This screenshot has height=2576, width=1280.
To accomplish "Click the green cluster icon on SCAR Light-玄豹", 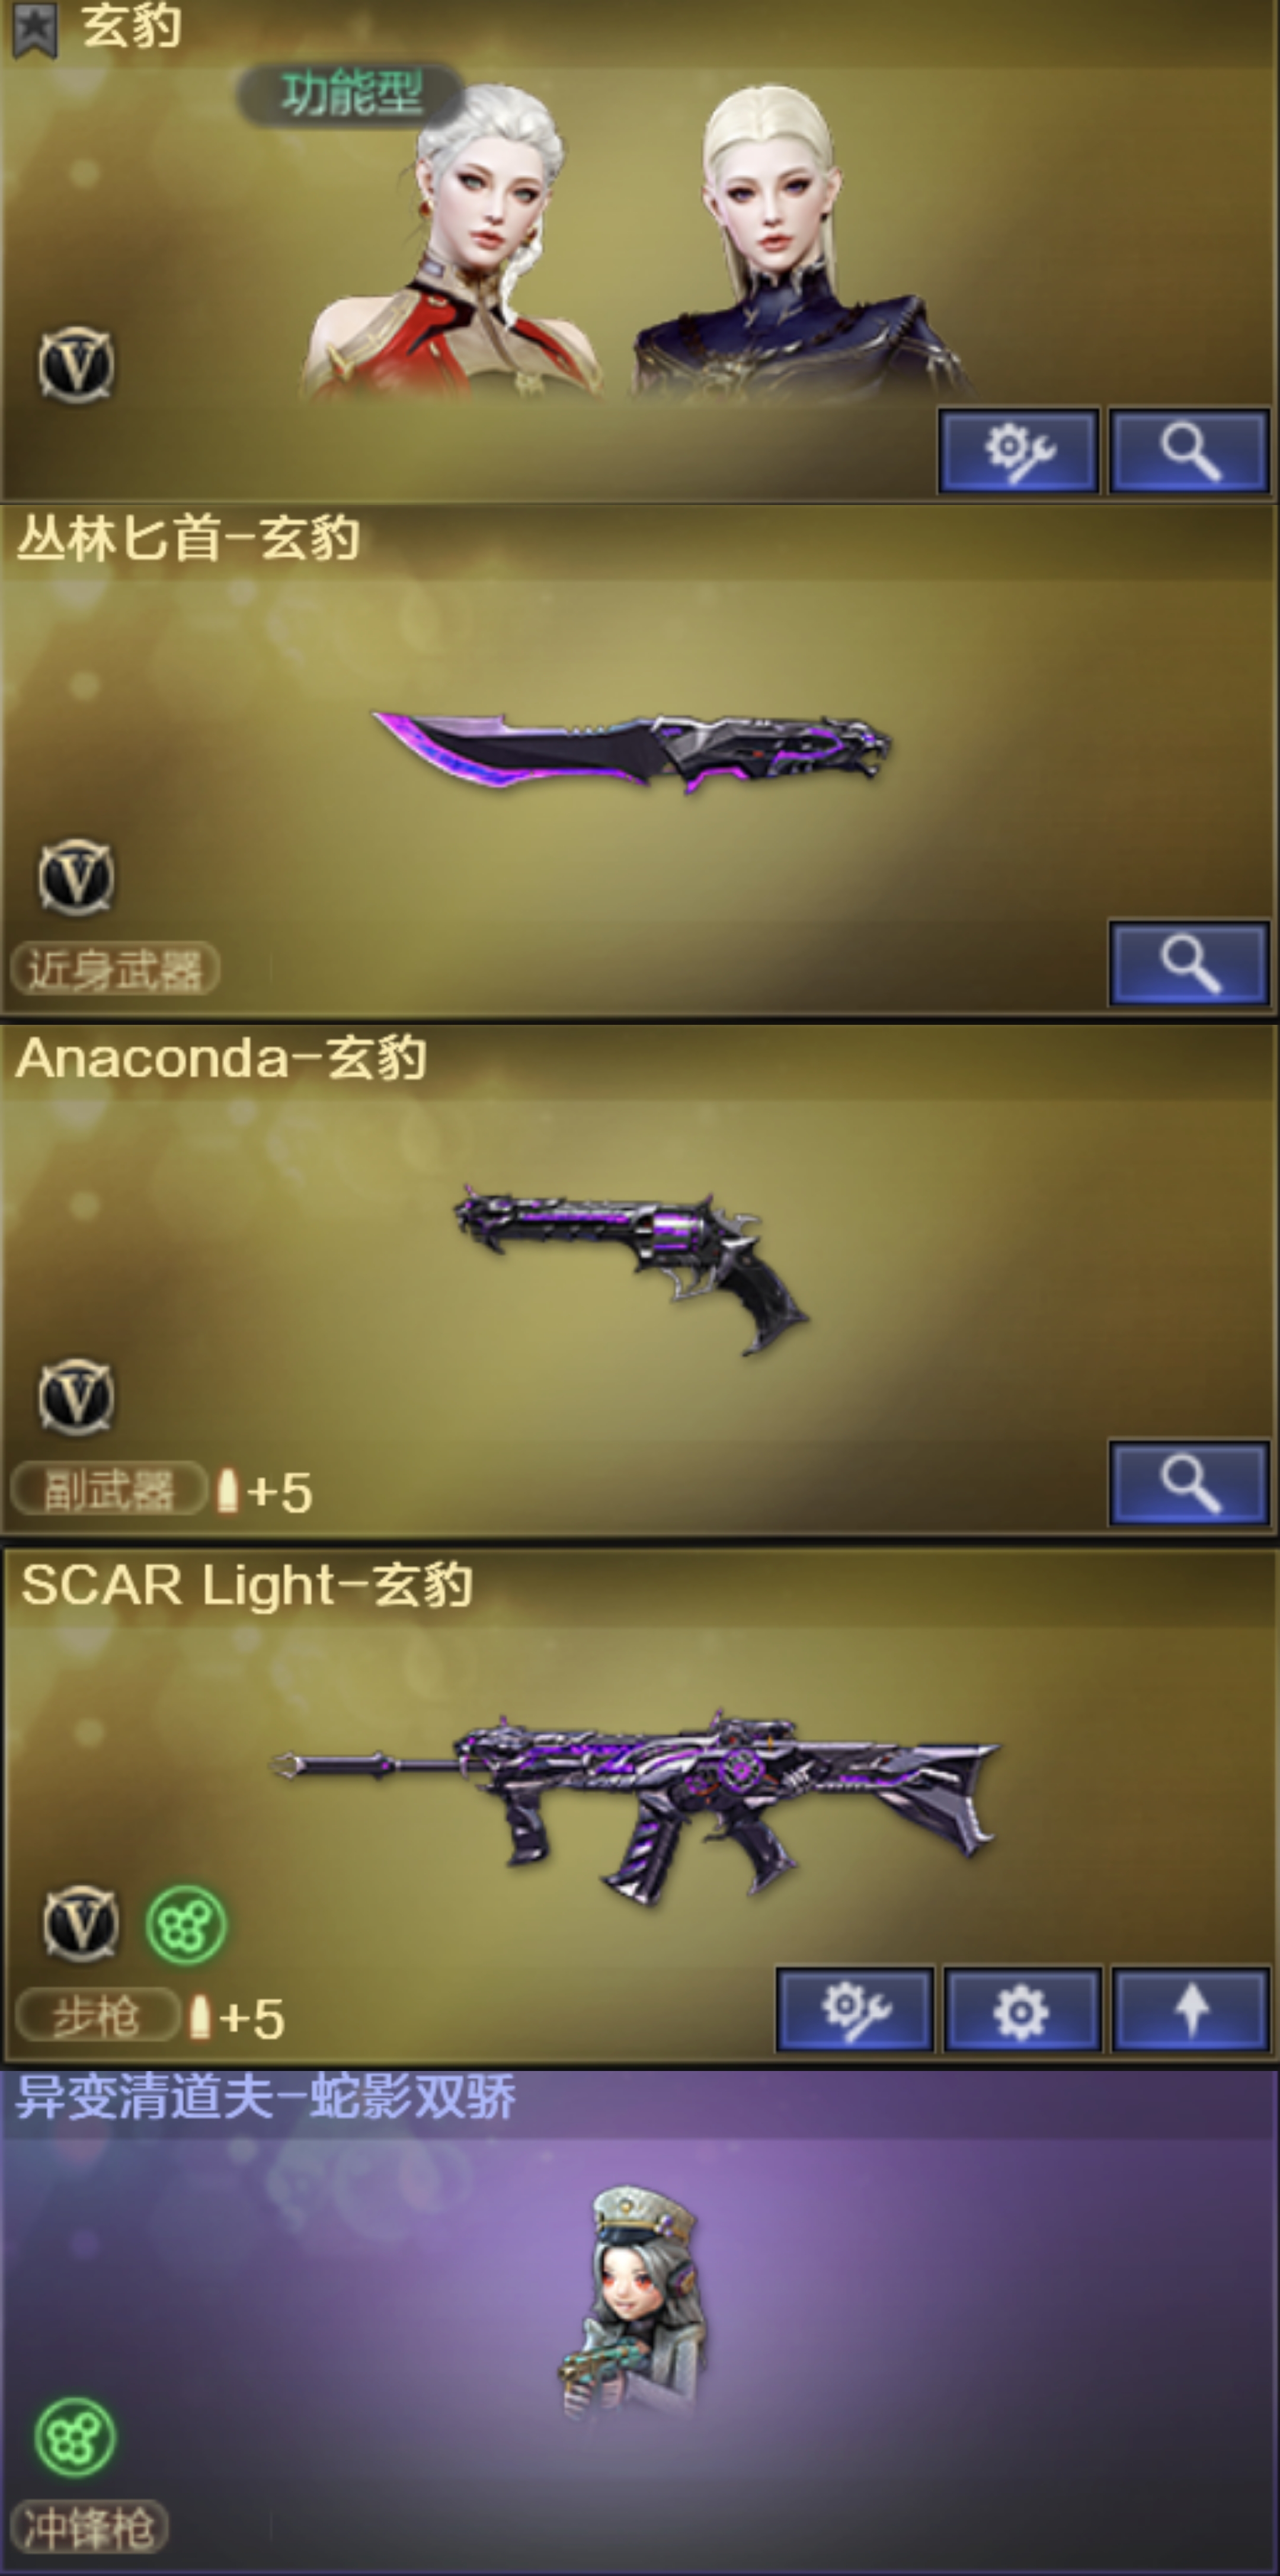I will [x=186, y=1925].
